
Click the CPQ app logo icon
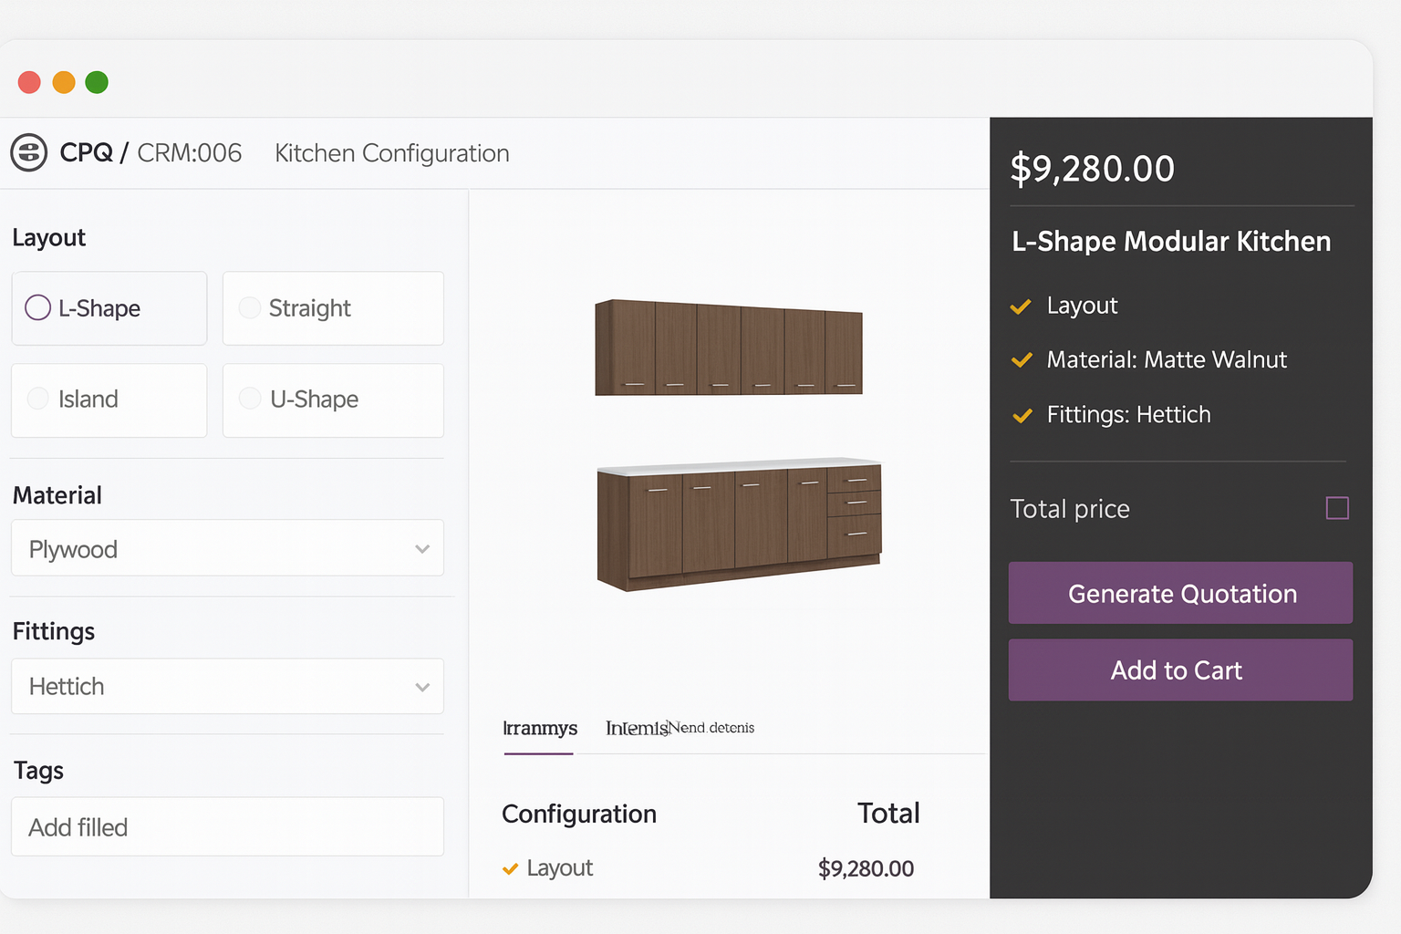tap(28, 152)
